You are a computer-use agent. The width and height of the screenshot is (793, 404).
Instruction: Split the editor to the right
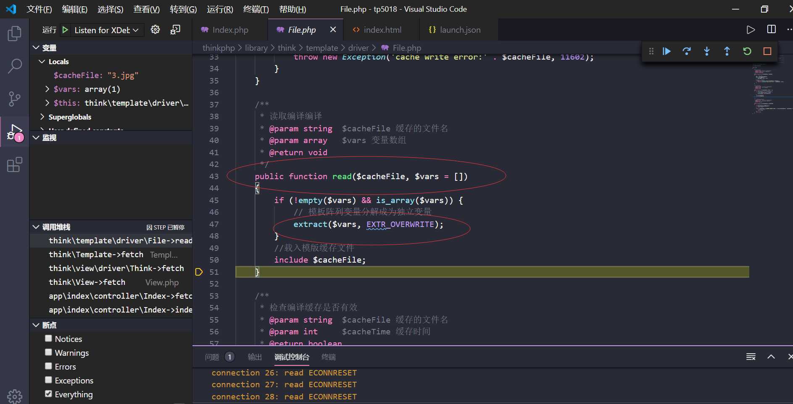coord(772,29)
